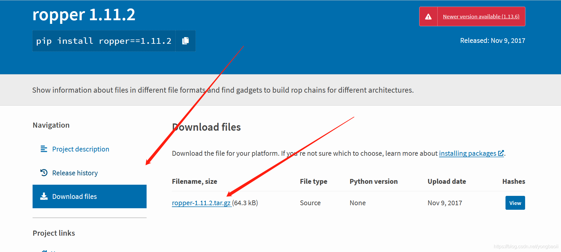Click the Released: Nov 9, 2017 text
Viewport: 561px width, 252px height.
pos(493,40)
